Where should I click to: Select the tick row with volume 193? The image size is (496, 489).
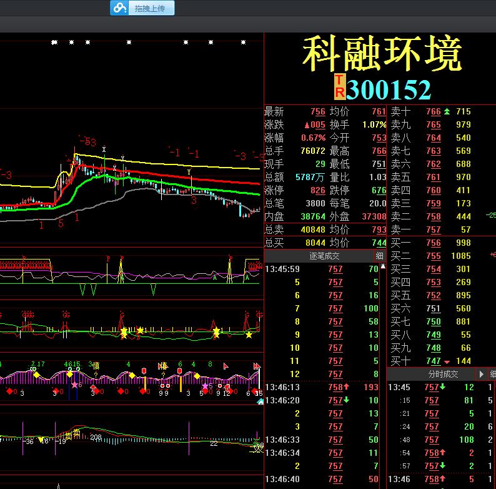pos(322,387)
